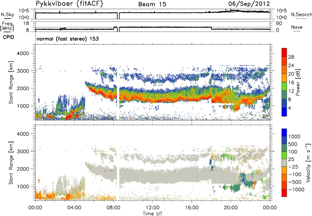The image size is (312, 216).
Task: Click "Slant Range [km]" label of velocity panel
Action: coord(11,163)
